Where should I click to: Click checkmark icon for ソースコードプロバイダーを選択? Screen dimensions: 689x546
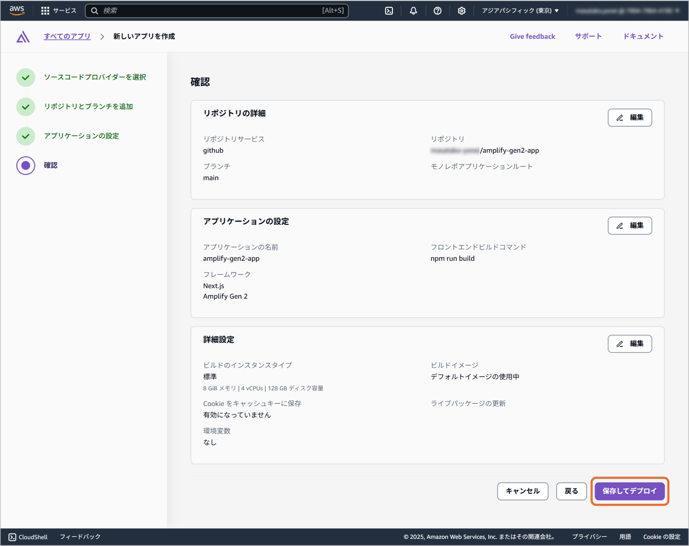tap(26, 77)
